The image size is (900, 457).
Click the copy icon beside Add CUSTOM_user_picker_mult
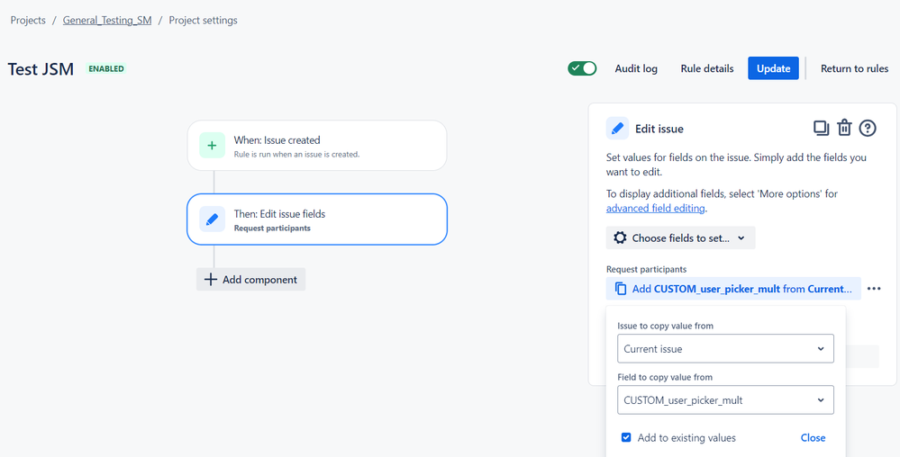[621, 289]
